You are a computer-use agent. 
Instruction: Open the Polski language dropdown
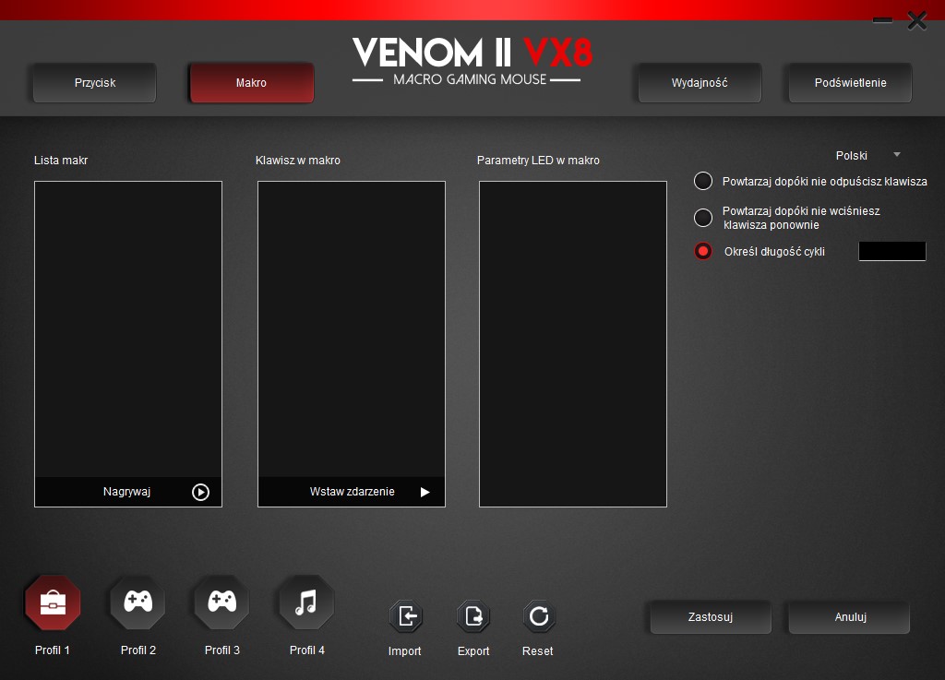(x=867, y=155)
